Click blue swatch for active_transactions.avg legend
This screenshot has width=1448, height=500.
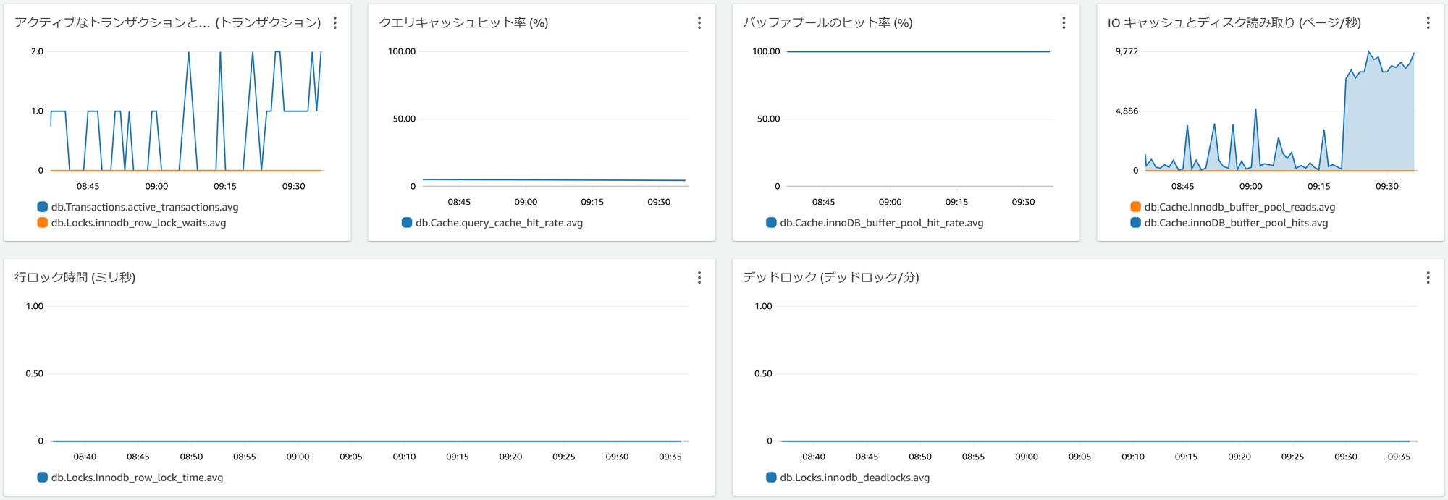[43, 207]
